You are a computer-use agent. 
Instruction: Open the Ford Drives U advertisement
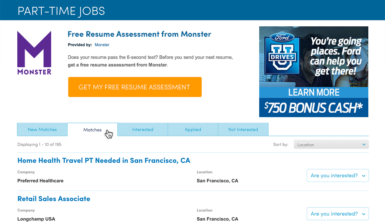point(314,72)
